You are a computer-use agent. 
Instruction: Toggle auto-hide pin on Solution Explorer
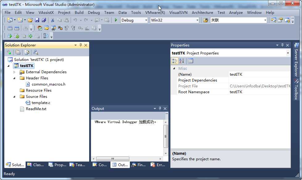pyautogui.click(x=81, y=45)
